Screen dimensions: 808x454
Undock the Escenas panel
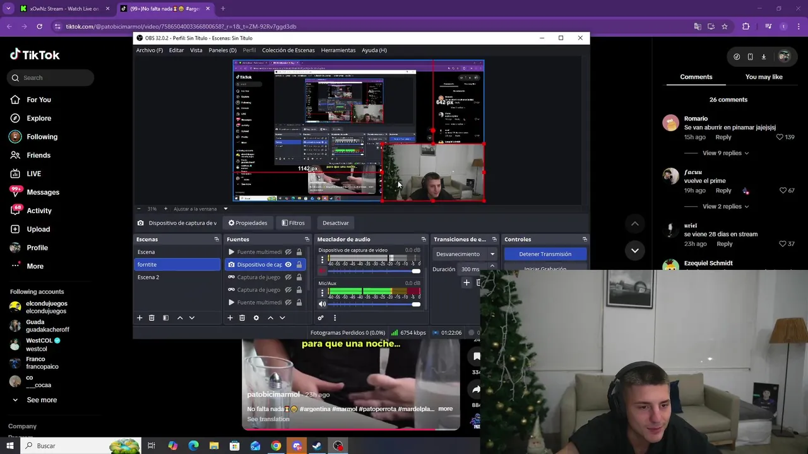tap(217, 240)
